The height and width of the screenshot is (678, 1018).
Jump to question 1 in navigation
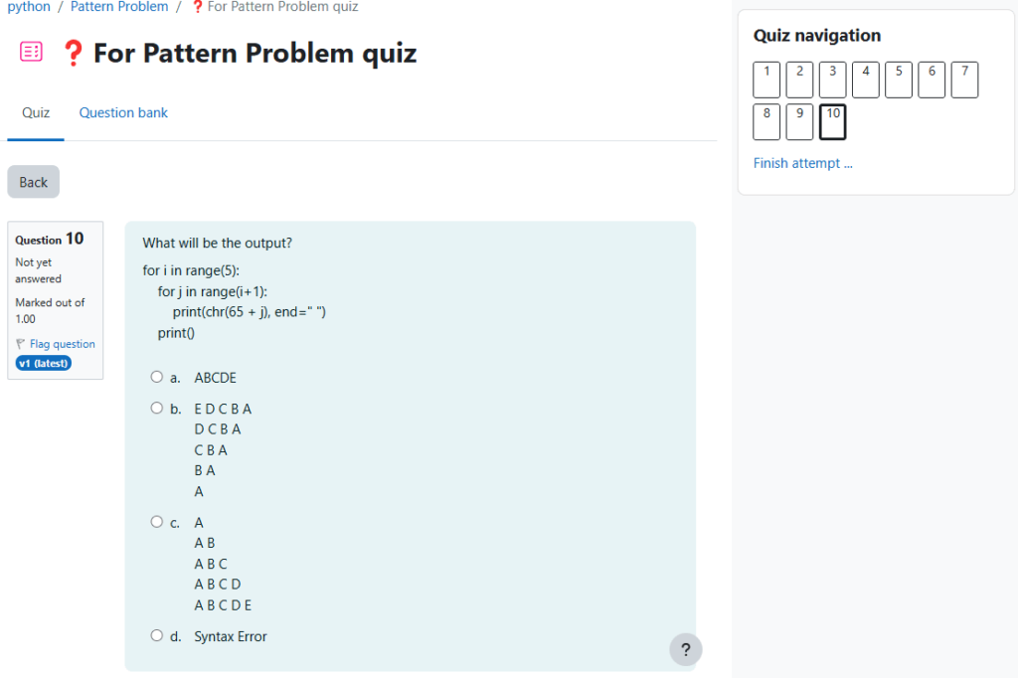click(x=766, y=80)
